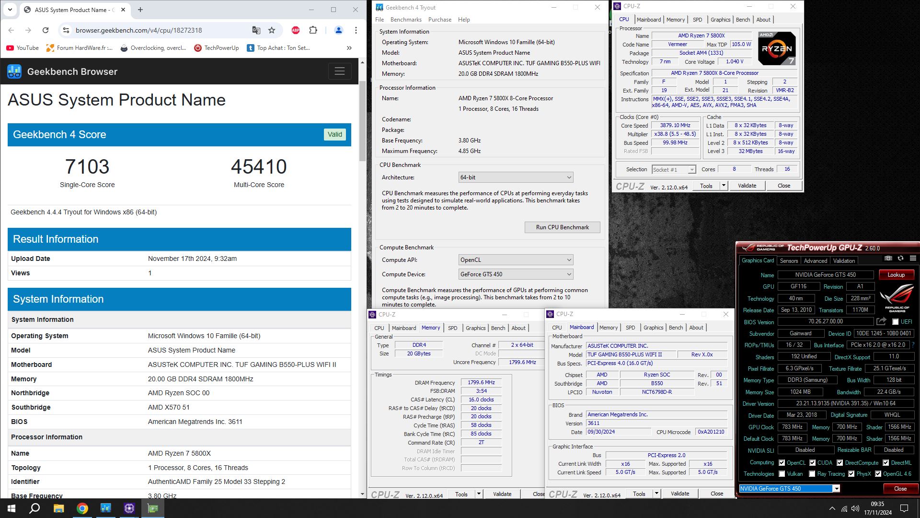Image resolution: width=920 pixels, height=518 pixels.
Task: Open the Purchase menu in Geekbench
Action: tap(440, 20)
